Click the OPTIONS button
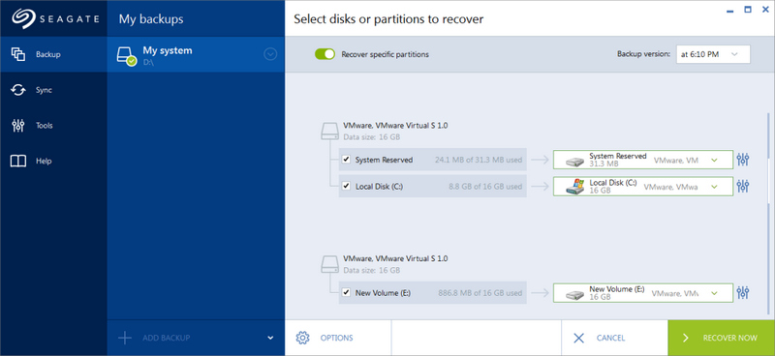 click(338, 338)
